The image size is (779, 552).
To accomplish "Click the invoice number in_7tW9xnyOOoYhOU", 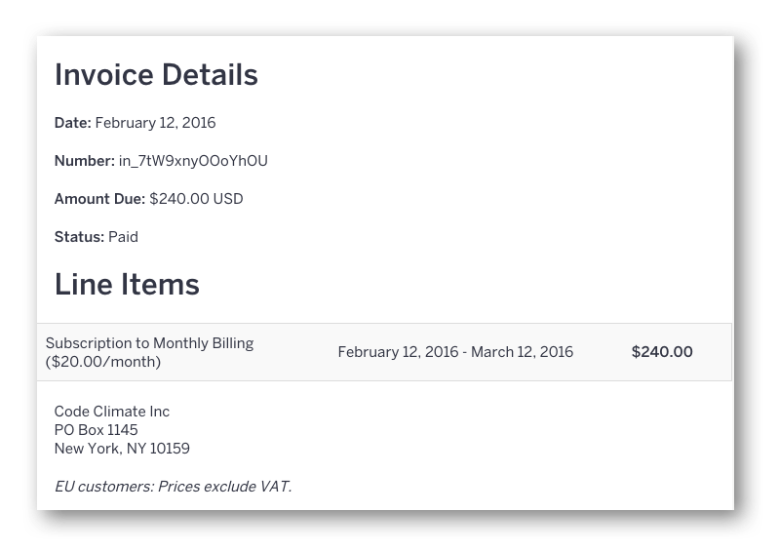I will tap(193, 161).
